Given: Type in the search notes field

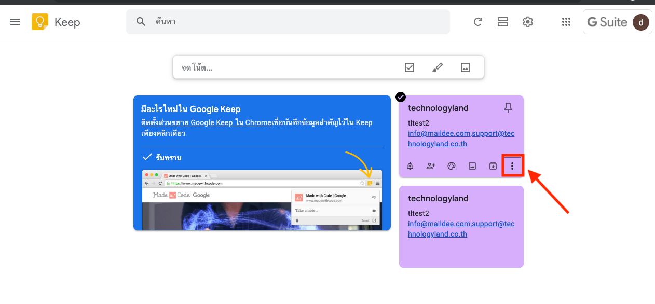Looking at the screenshot, I should click(296, 22).
